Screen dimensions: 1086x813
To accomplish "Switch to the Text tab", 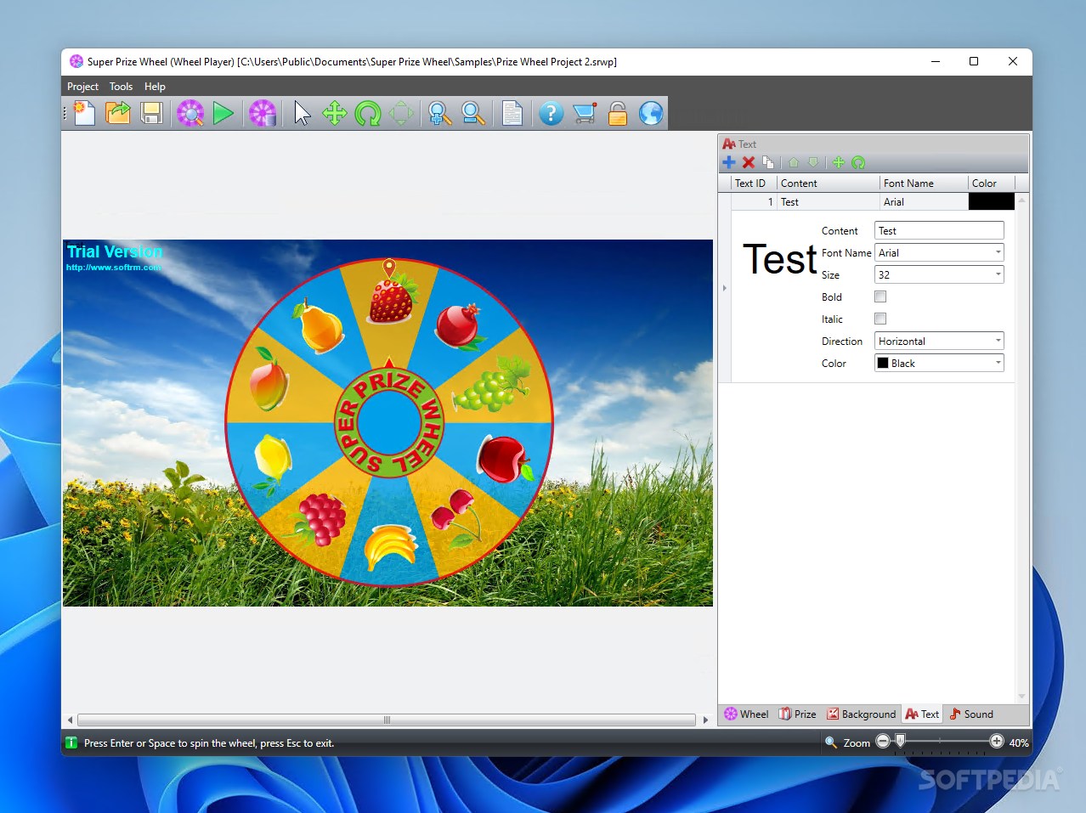I will click(x=922, y=714).
